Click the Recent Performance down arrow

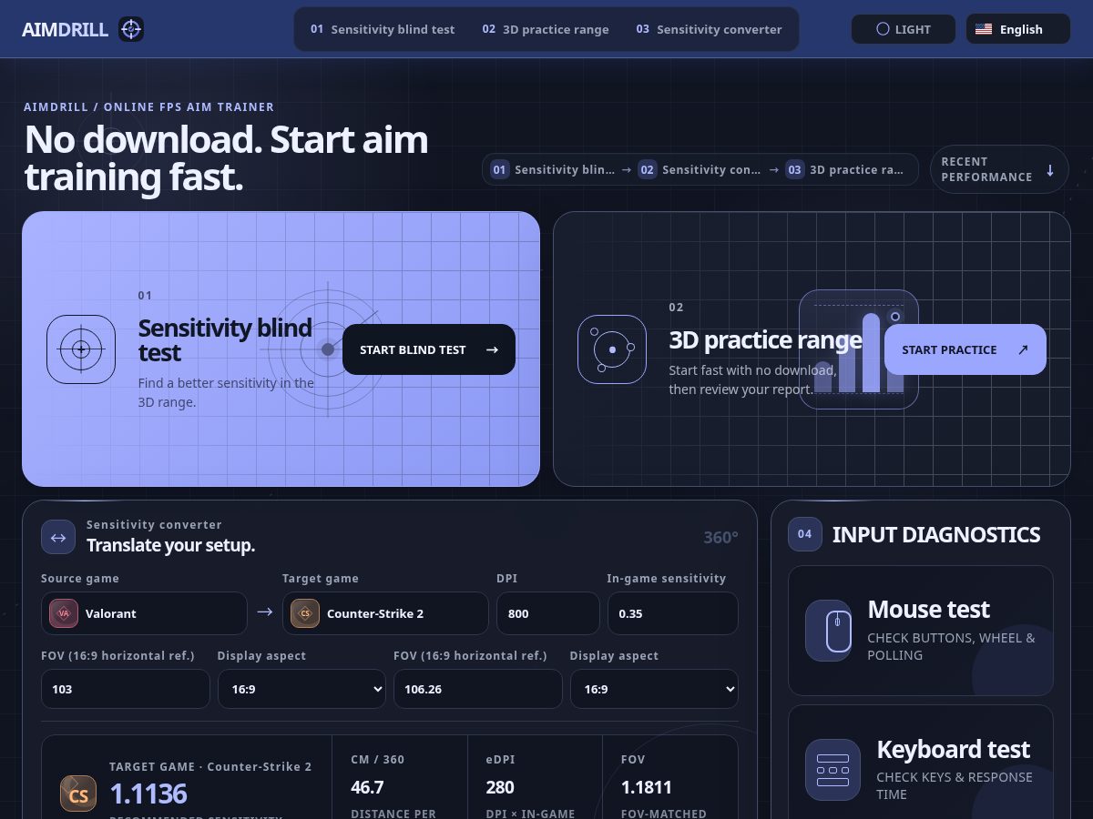[1050, 170]
